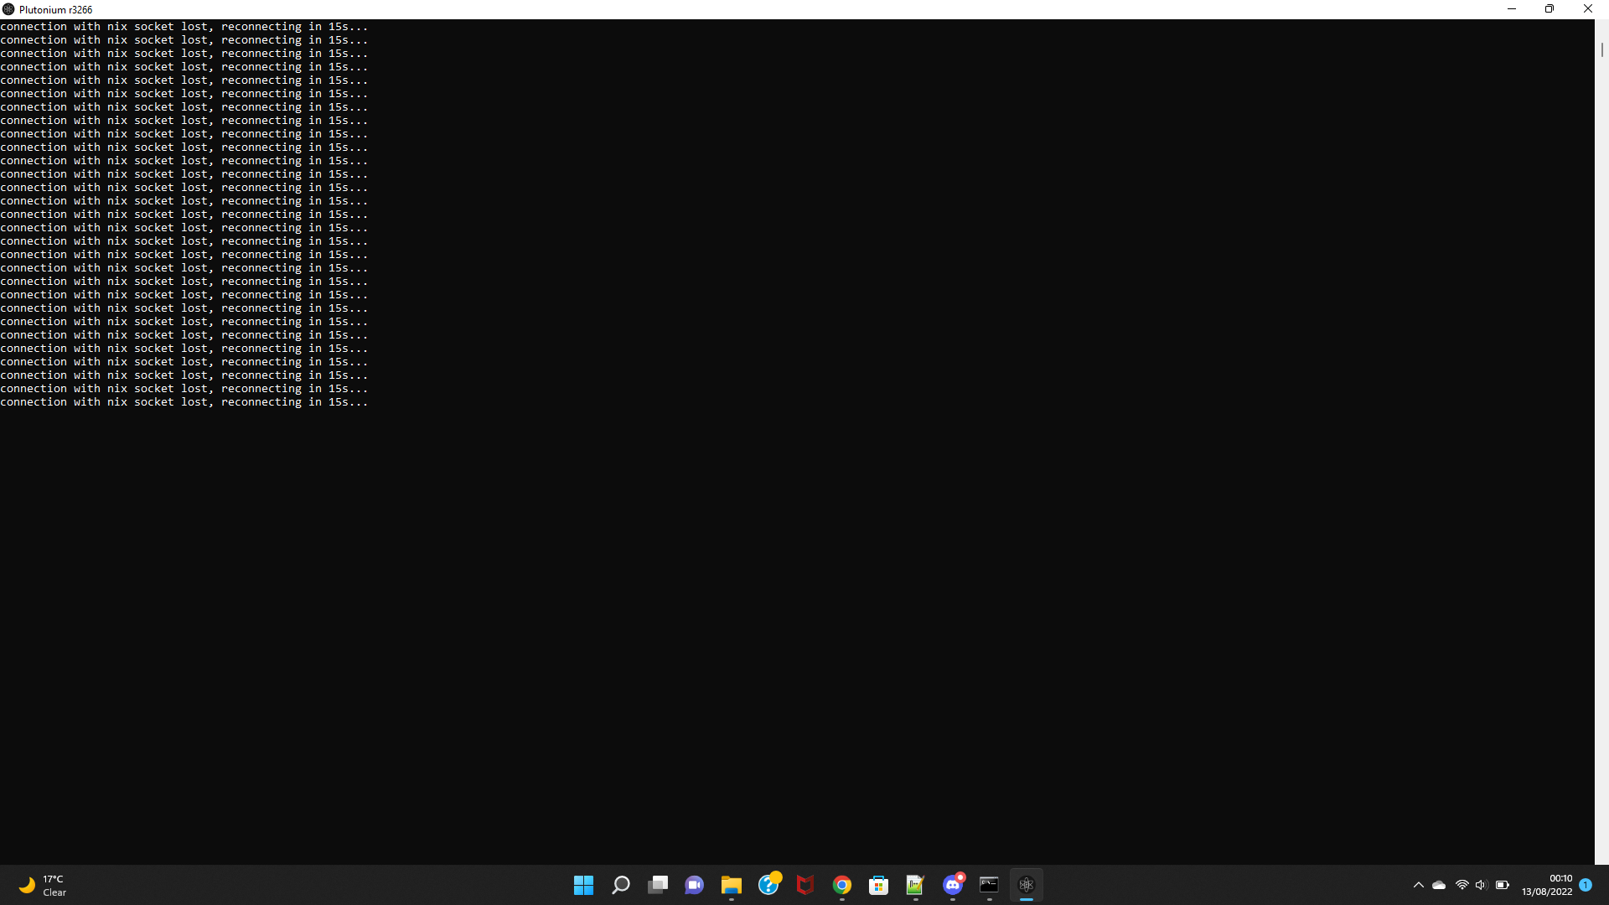Click the active Plutonium taskbar icon
Screen dimensions: 1609x905
[1027, 885]
